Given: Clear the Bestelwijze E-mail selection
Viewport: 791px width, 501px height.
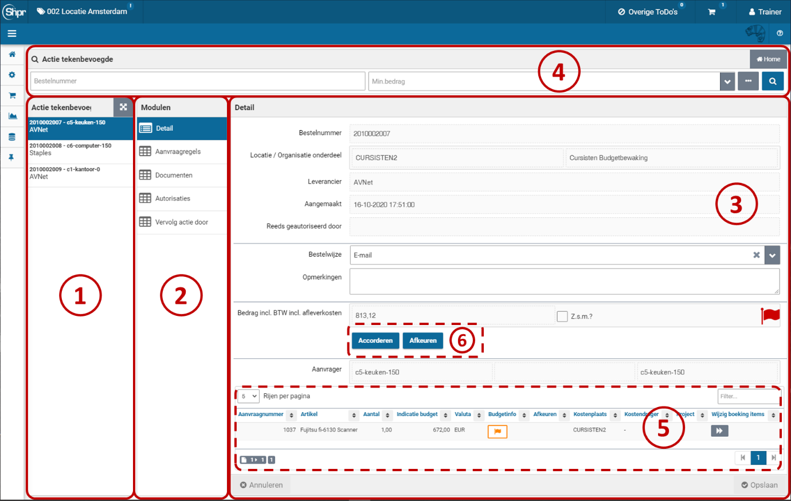Looking at the screenshot, I should [757, 255].
